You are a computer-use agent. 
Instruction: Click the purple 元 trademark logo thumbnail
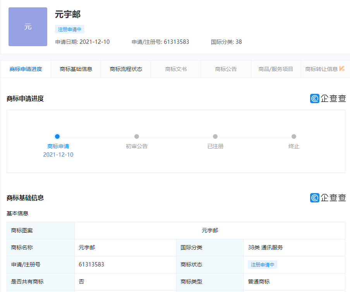28,27
